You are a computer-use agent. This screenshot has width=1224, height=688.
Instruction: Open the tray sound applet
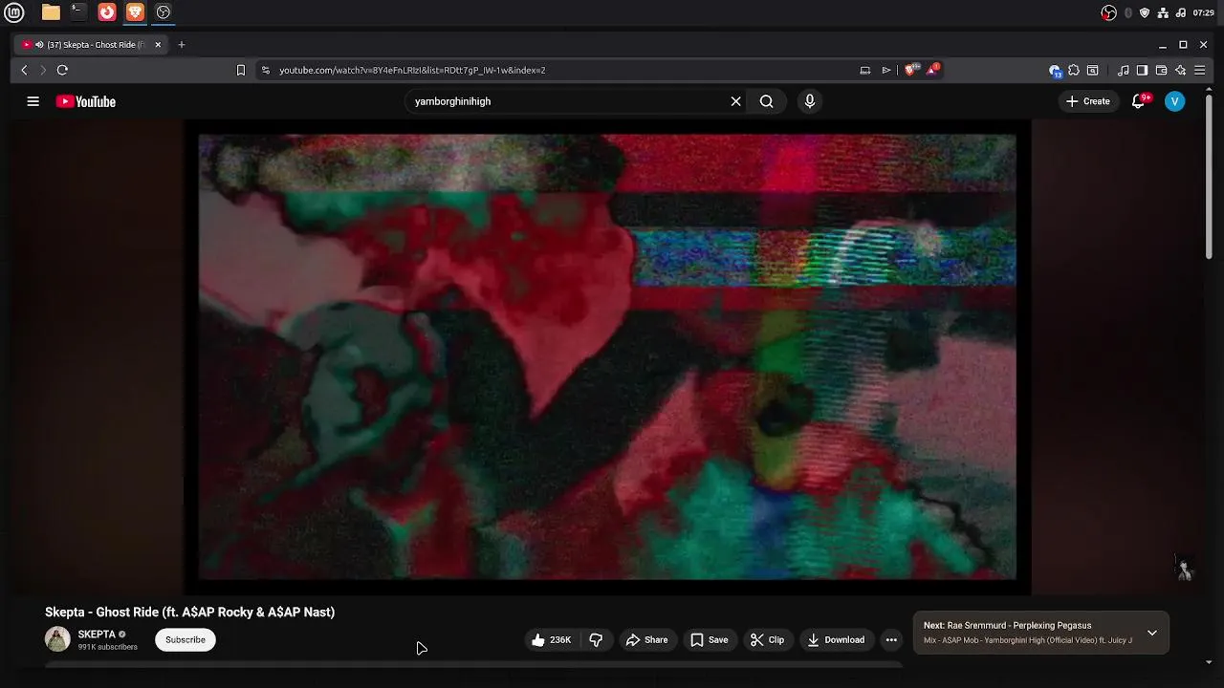pos(1181,12)
